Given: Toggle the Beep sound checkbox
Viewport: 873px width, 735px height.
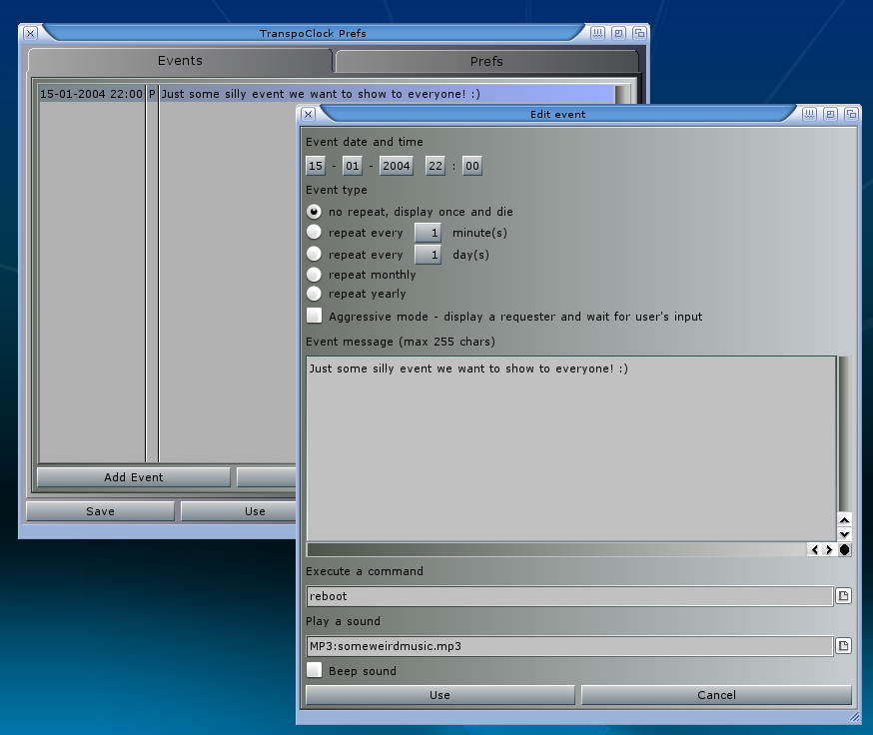Looking at the screenshot, I should pos(314,670).
